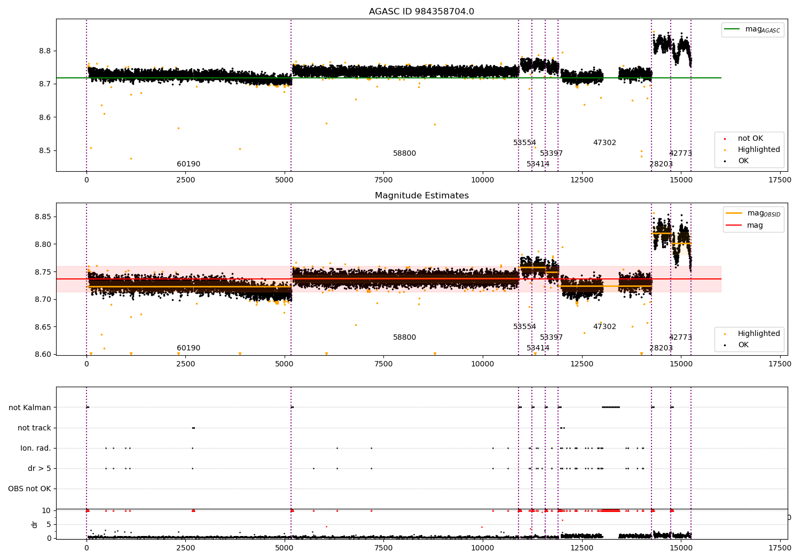Click obsid label 60190 in Magnitude Estimates plot
The width and height of the screenshot is (801, 560).
[x=189, y=348]
